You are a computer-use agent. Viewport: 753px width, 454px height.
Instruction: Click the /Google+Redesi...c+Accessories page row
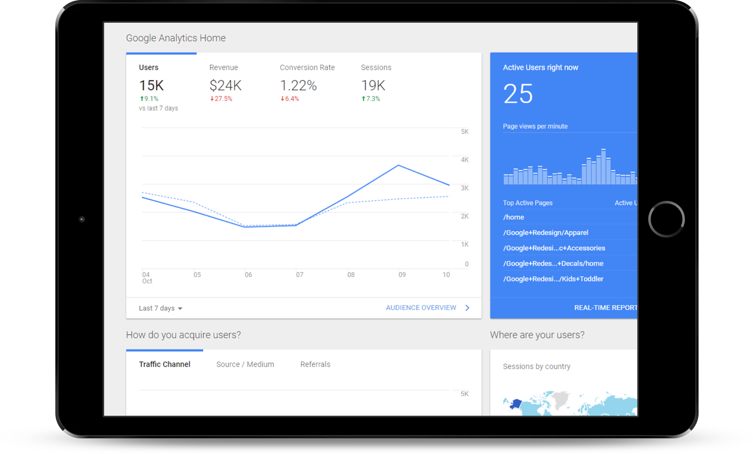click(570, 248)
